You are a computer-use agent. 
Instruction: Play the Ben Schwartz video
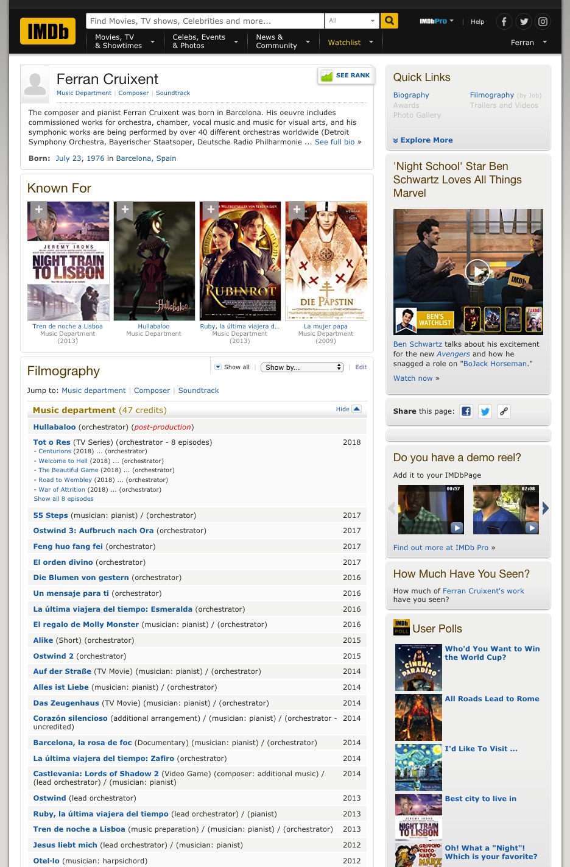click(477, 272)
